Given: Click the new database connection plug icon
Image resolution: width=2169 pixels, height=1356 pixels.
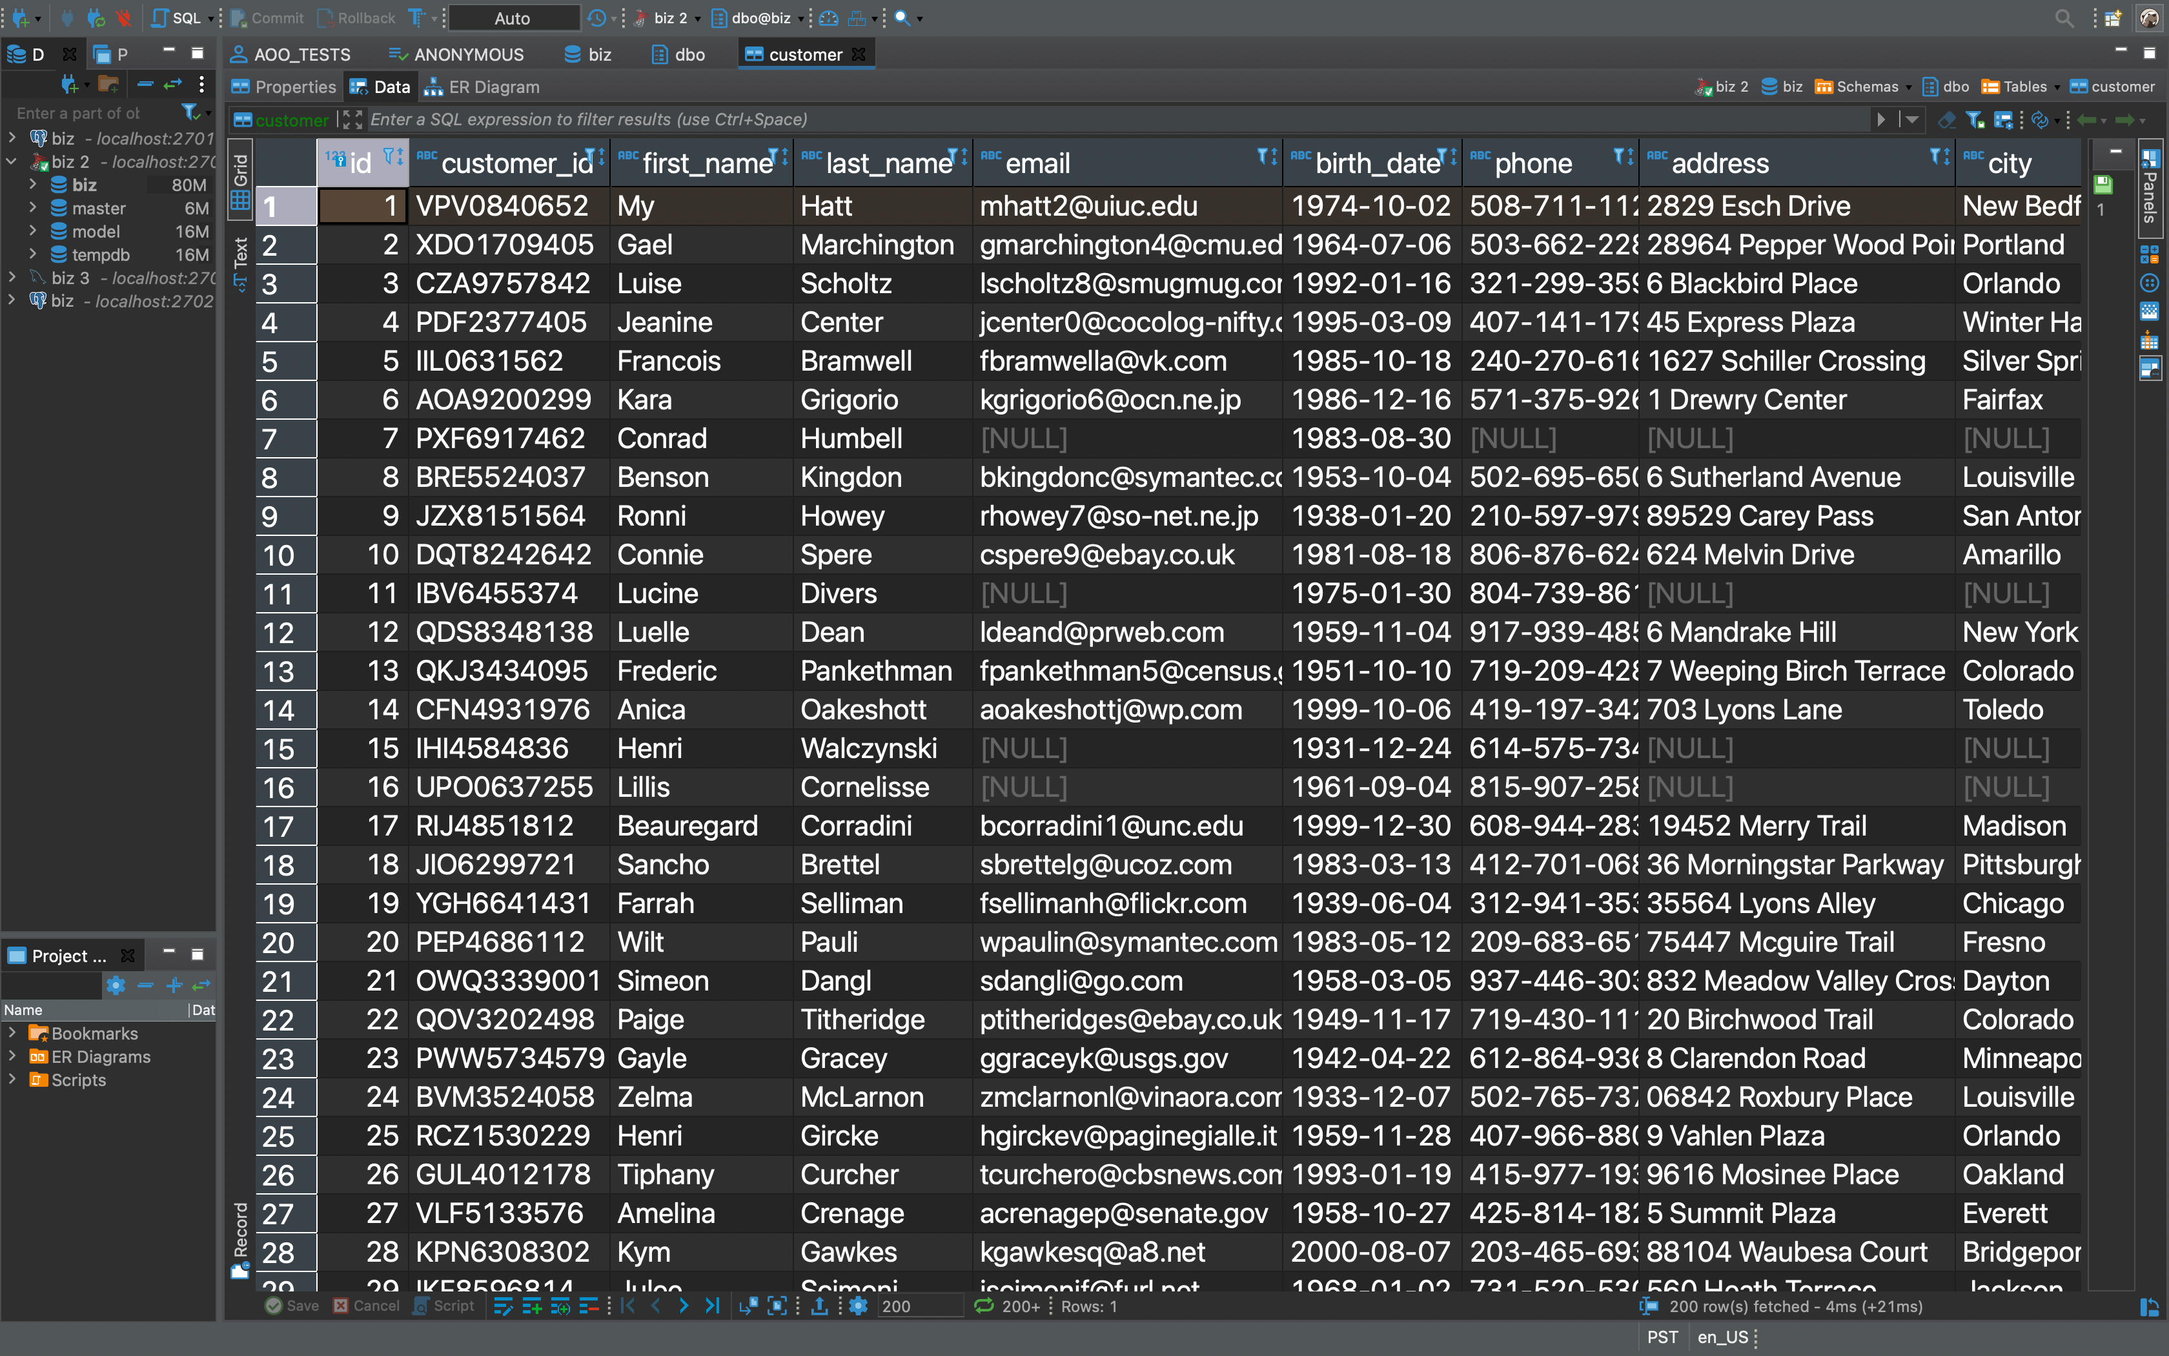Looking at the screenshot, I should 20,17.
